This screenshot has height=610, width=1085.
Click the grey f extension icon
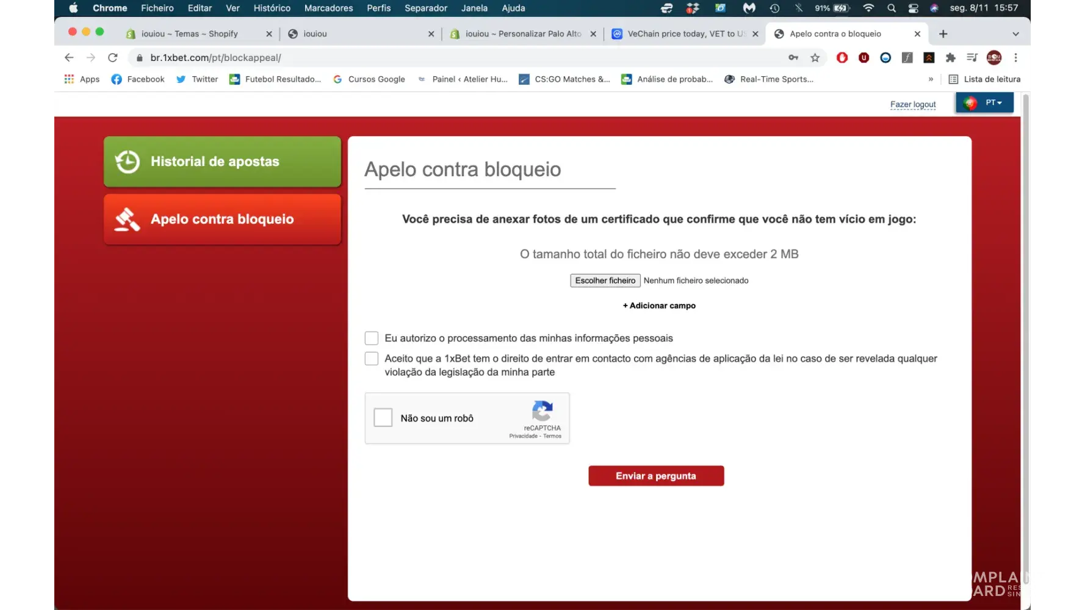(907, 57)
